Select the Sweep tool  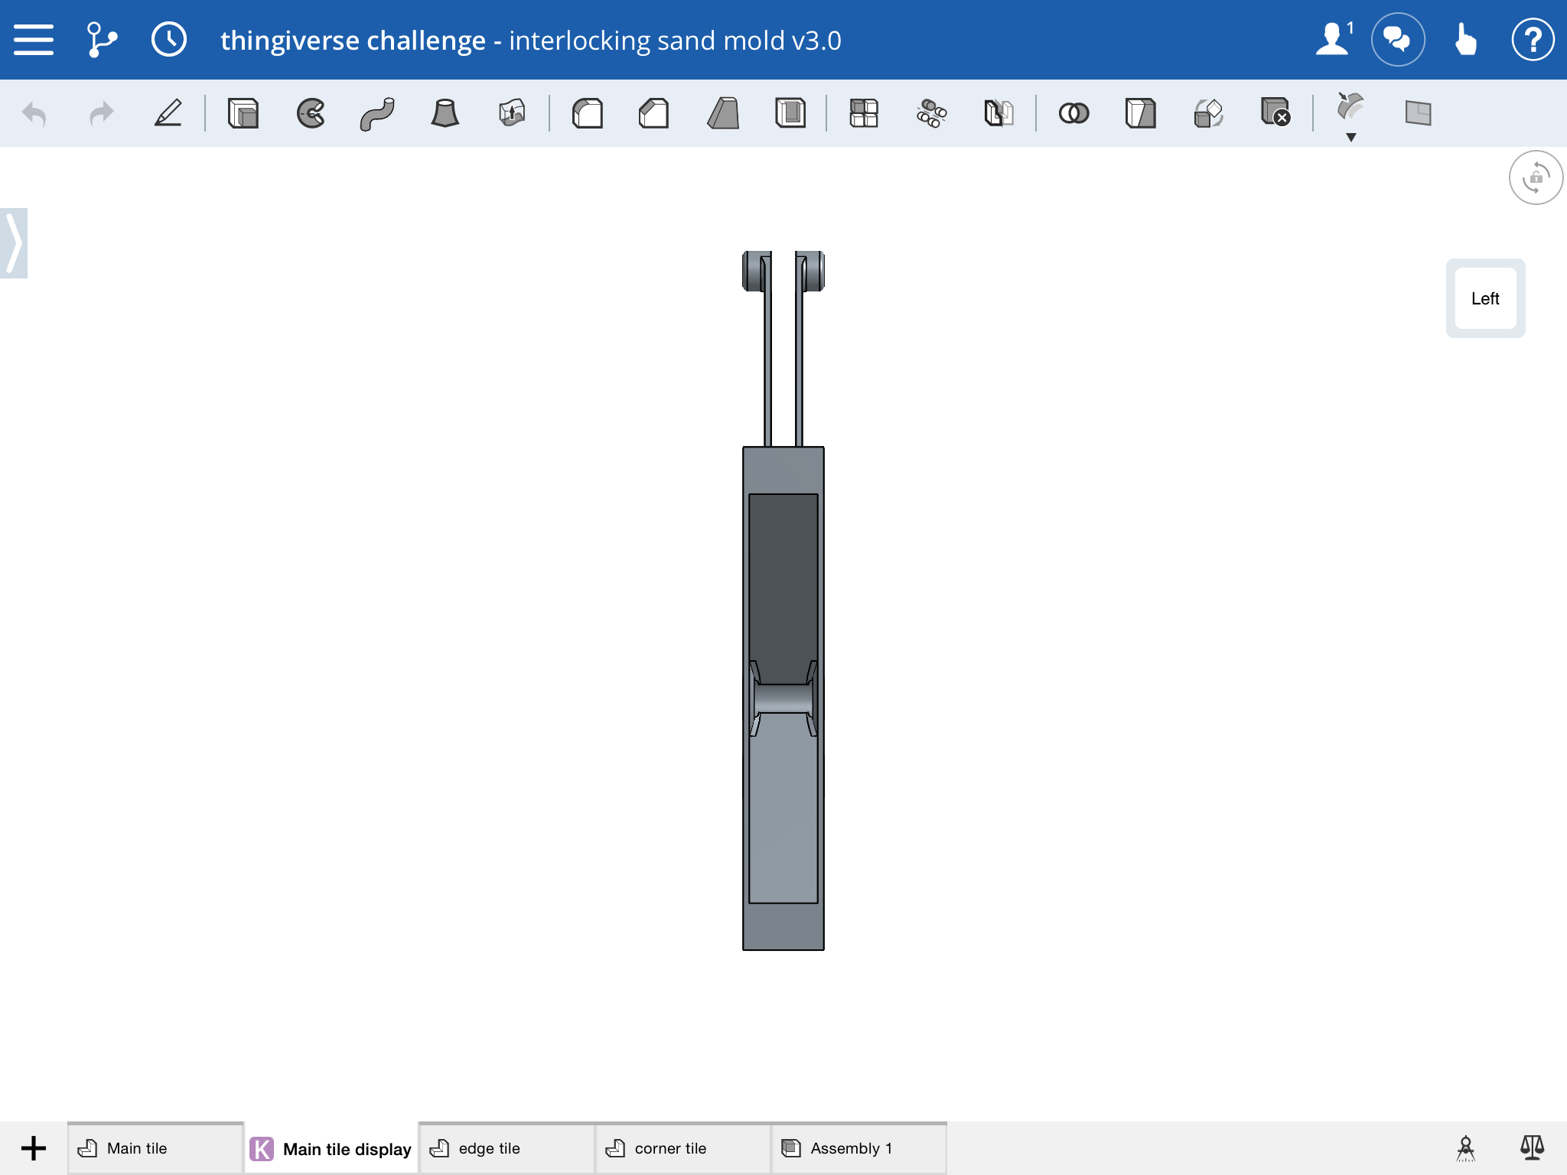377,113
